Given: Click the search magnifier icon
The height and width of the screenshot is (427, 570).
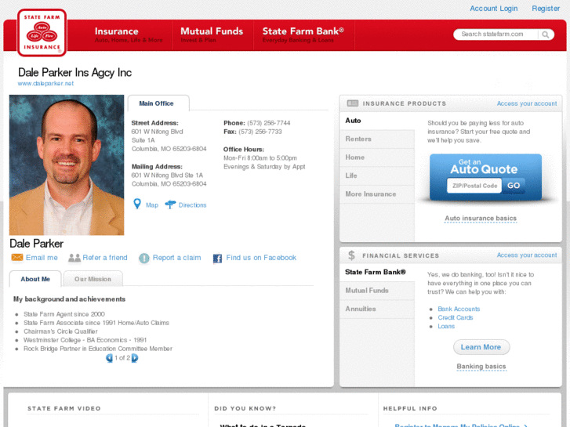Looking at the screenshot, I should click(x=545, y=34).
